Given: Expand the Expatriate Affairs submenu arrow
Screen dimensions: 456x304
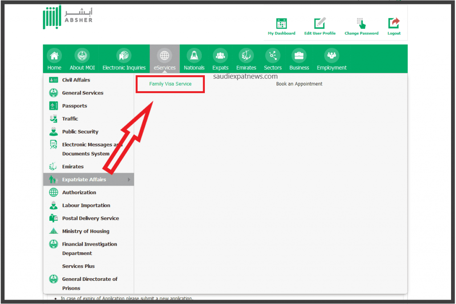Looking at the screenshot, I should [x=129, y=179].
